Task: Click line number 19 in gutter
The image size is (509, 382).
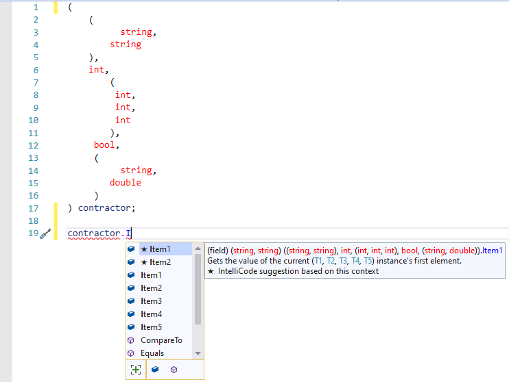Action: coord(33,233)
